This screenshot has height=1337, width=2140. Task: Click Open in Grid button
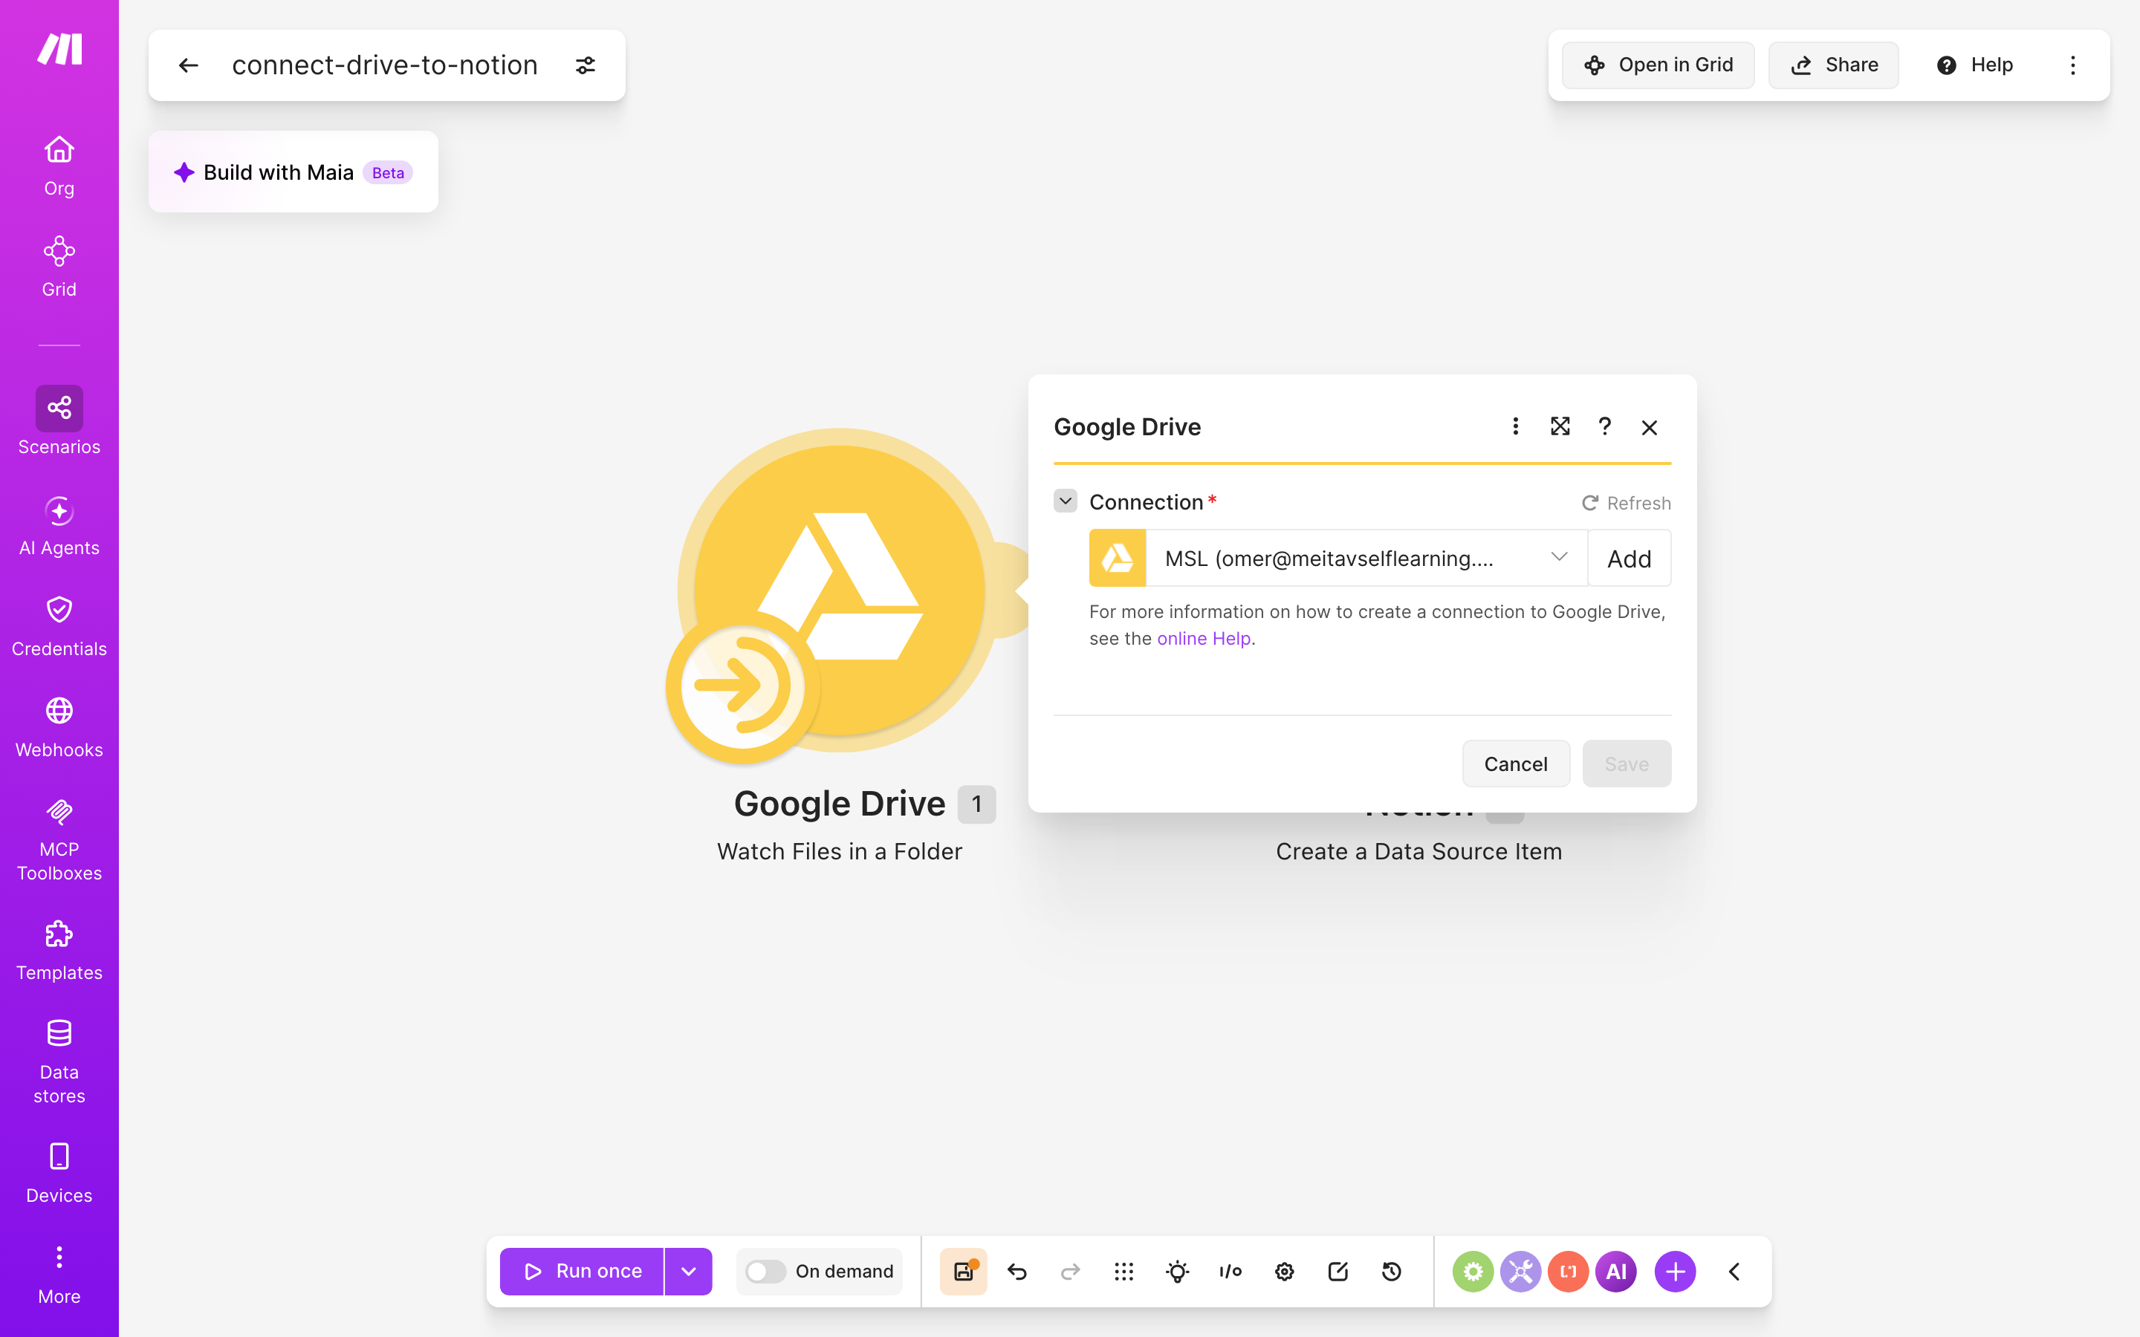click(1657, 65)
